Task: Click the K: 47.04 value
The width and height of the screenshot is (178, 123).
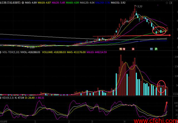Action: click(x=19, y=98)
